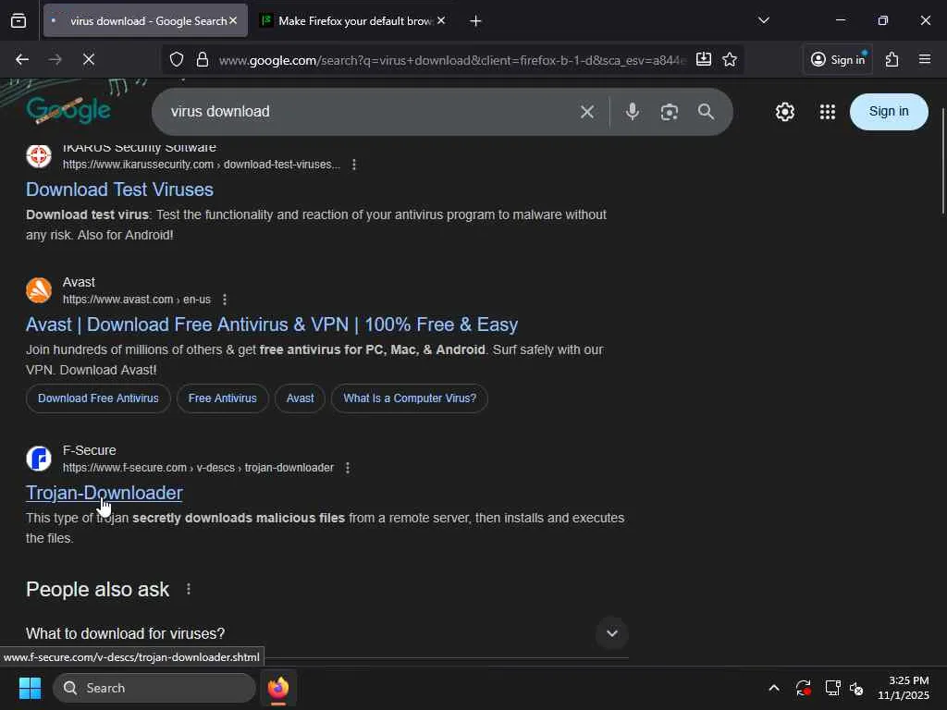The height and width of the screenshot is (710, 947).
Task: Show hidden system tray icons chevron
Action: (x=774, y=688)
